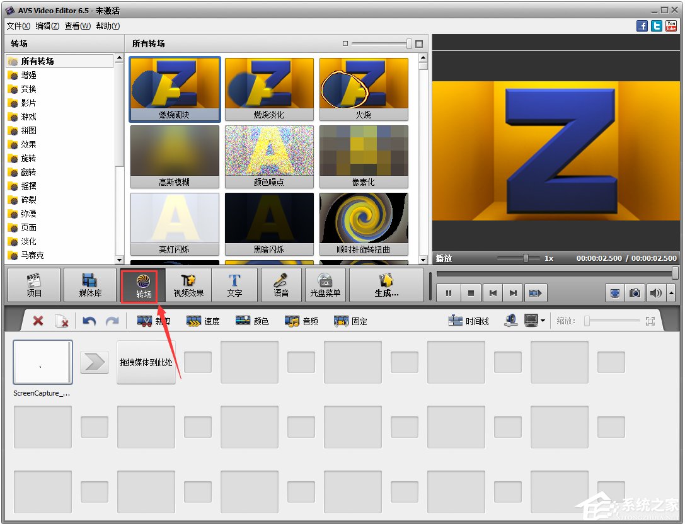Click the playback speed slider handle

click(x=526, y=258)
